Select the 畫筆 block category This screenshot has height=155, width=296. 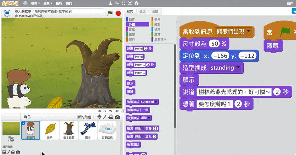pos(137,35)
